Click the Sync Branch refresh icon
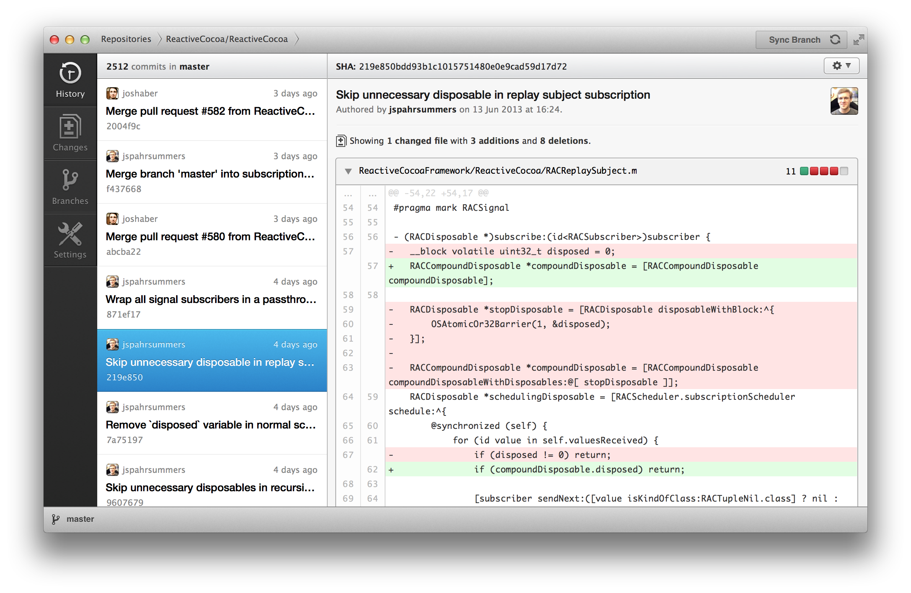Image resolution: width=911 pixels, height=593 pixels. (835, 39)
